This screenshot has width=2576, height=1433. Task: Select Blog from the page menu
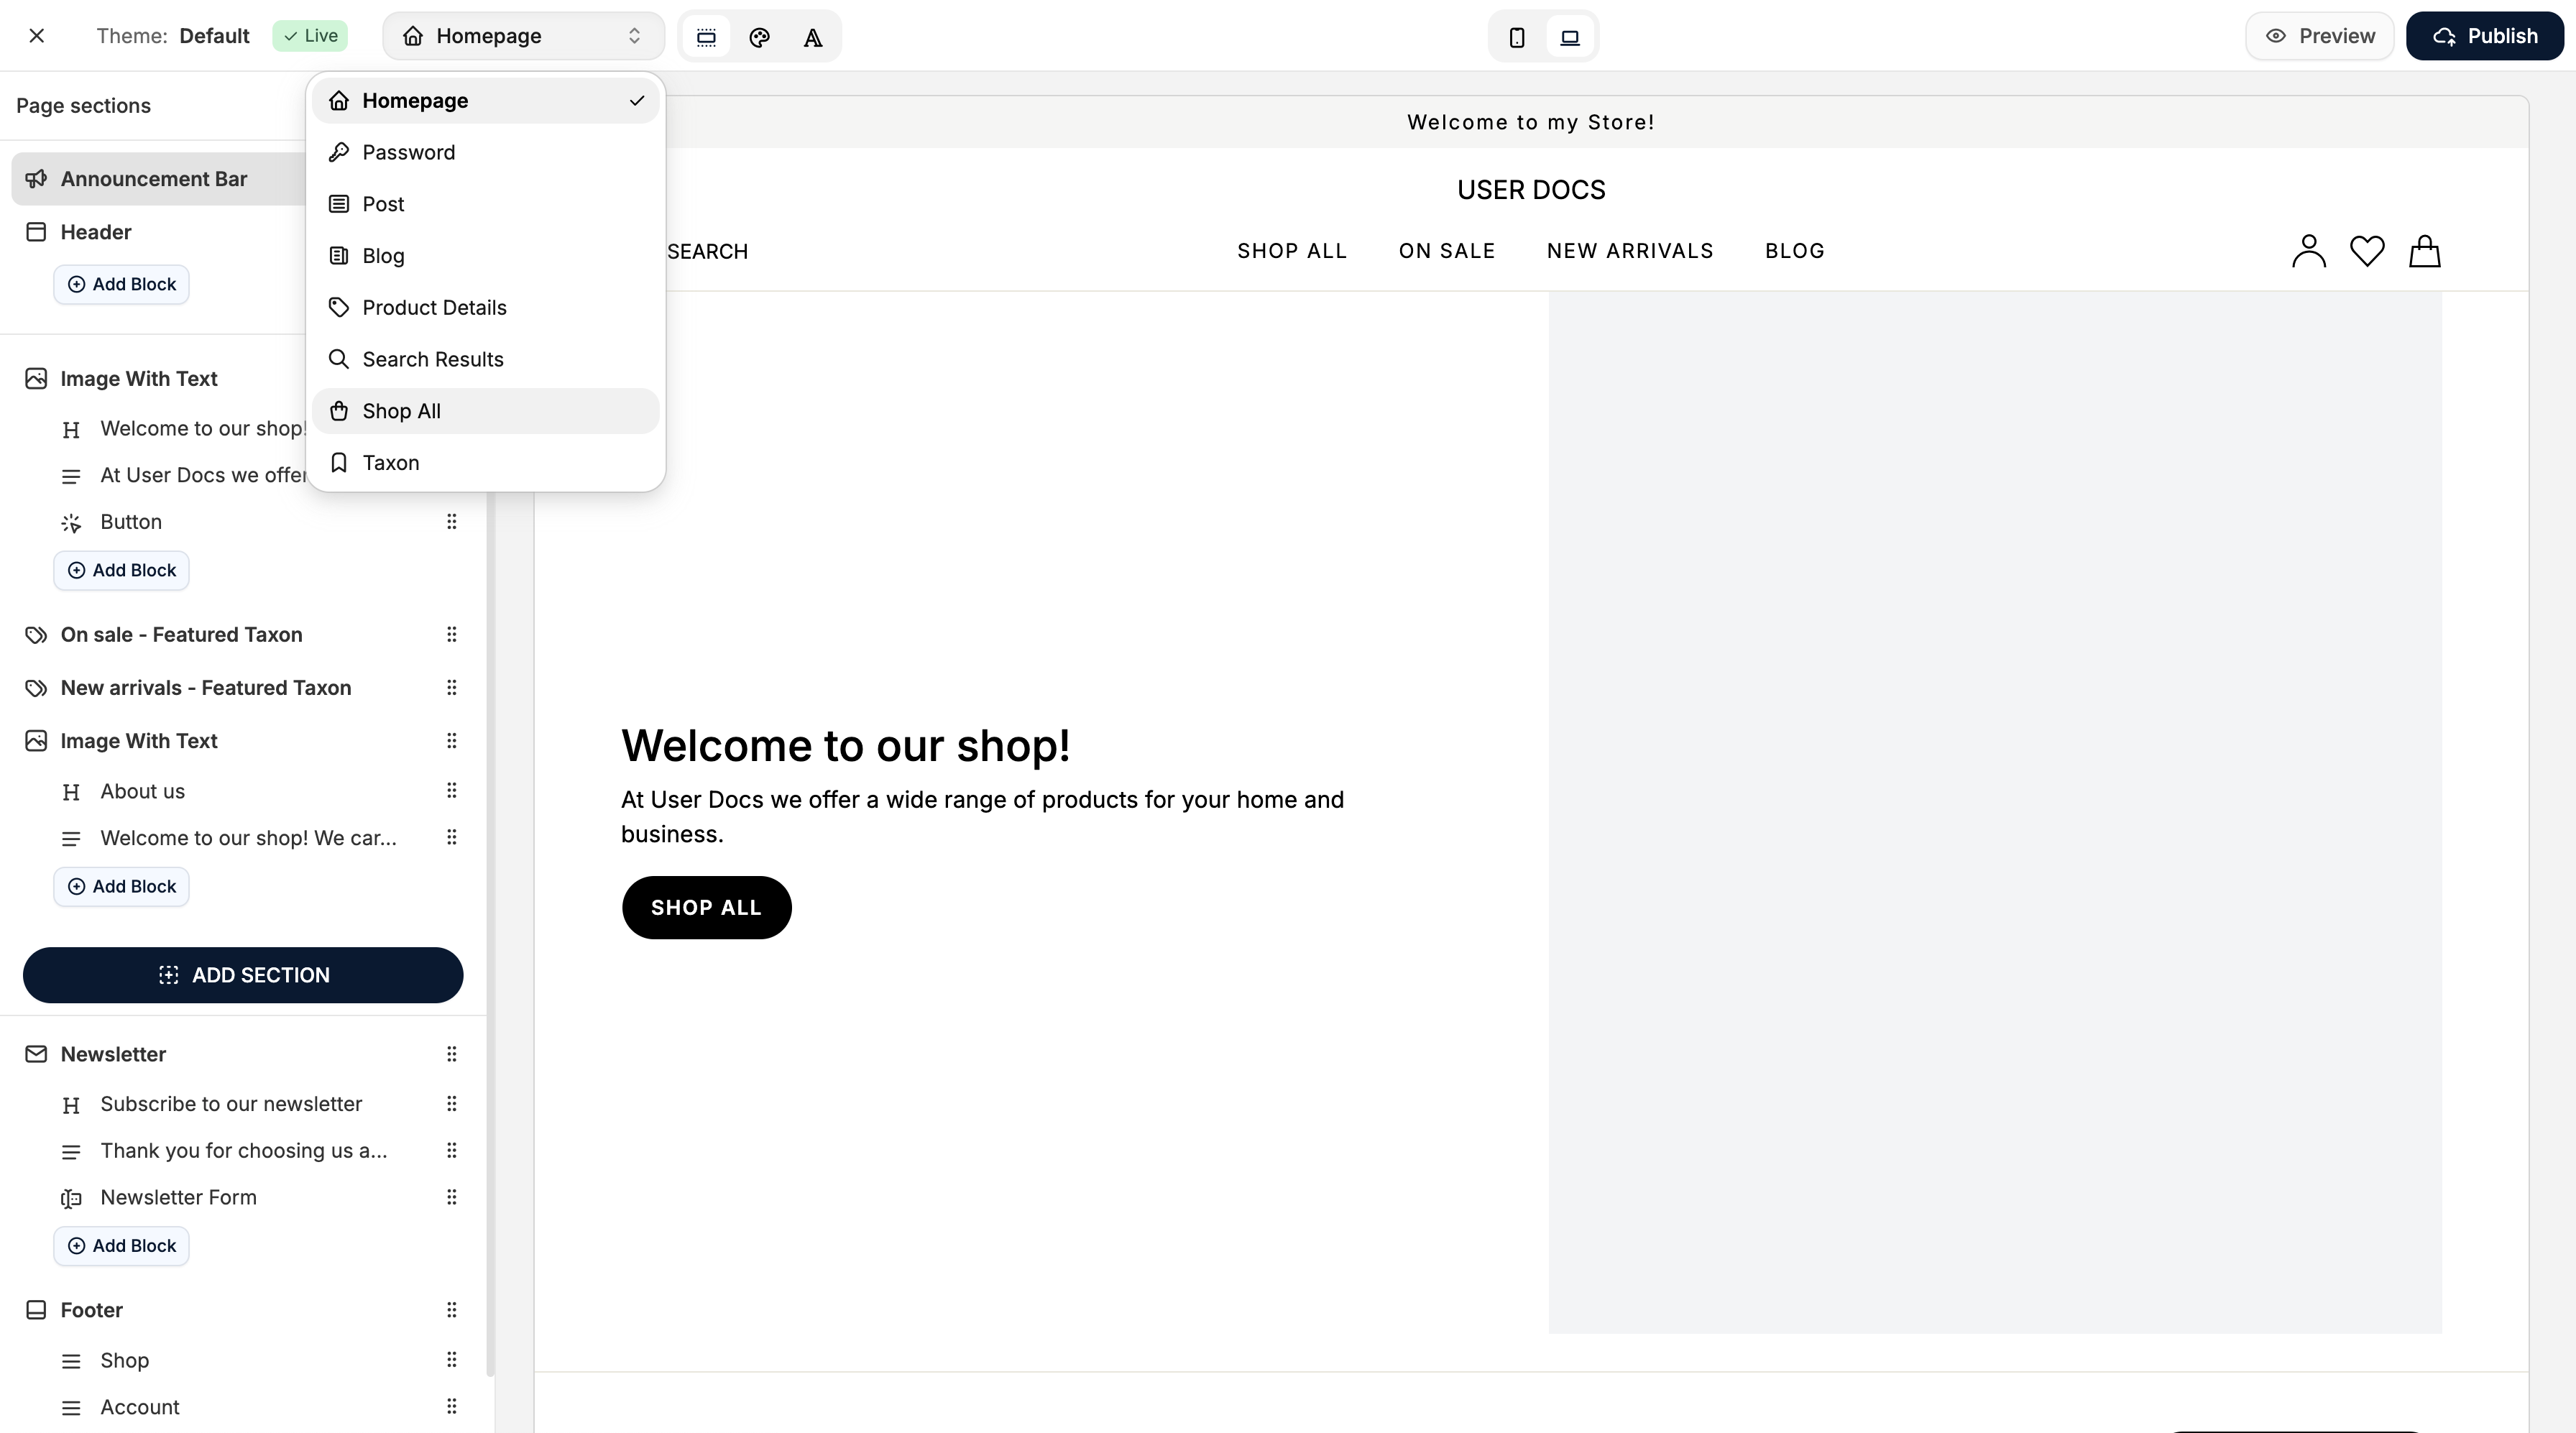pos(382,255)
